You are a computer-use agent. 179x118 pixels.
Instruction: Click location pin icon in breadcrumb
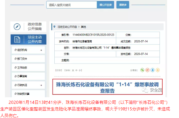[x=54, y=27]
